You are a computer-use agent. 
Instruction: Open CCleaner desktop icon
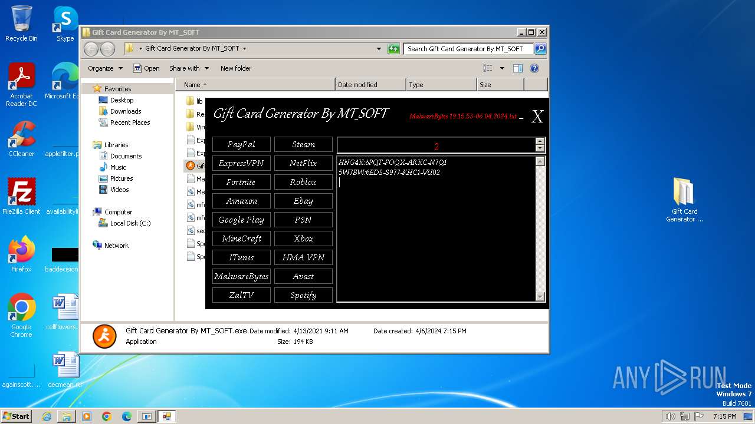pyautogui.click(x=21, y=139)
